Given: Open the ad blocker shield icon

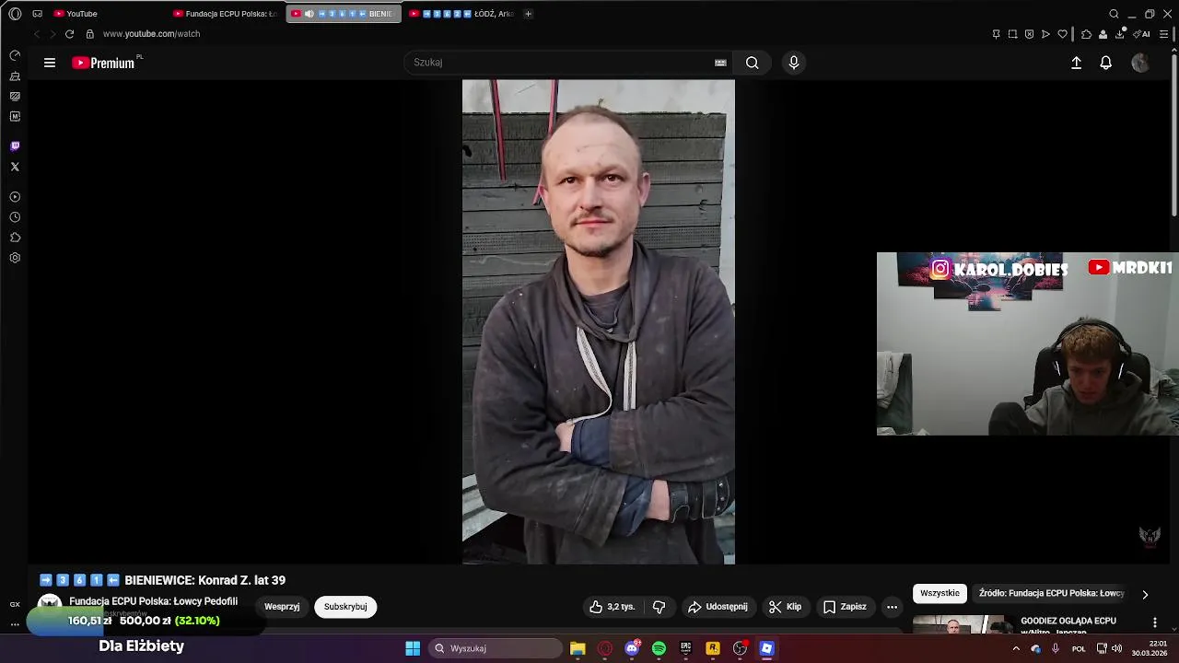Looking at the screenshot, I should coord(1029,34).
